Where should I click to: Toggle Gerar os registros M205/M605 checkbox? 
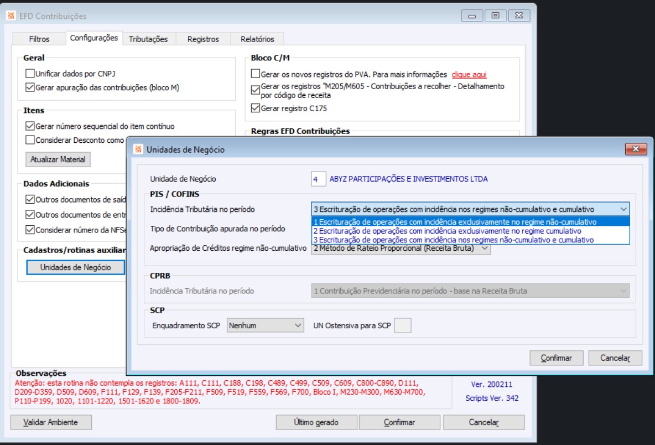click(x=256, y=90)
